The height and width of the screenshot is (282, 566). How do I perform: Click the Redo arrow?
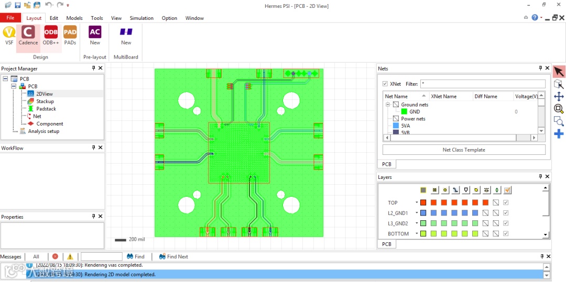pyautogui.click(x=60, y=5)
